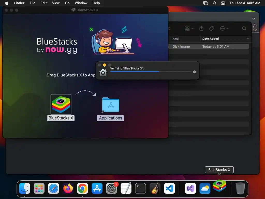Open the Edit menu
The width and height of the screenshot is (265, 199).
tap(43, 3)
